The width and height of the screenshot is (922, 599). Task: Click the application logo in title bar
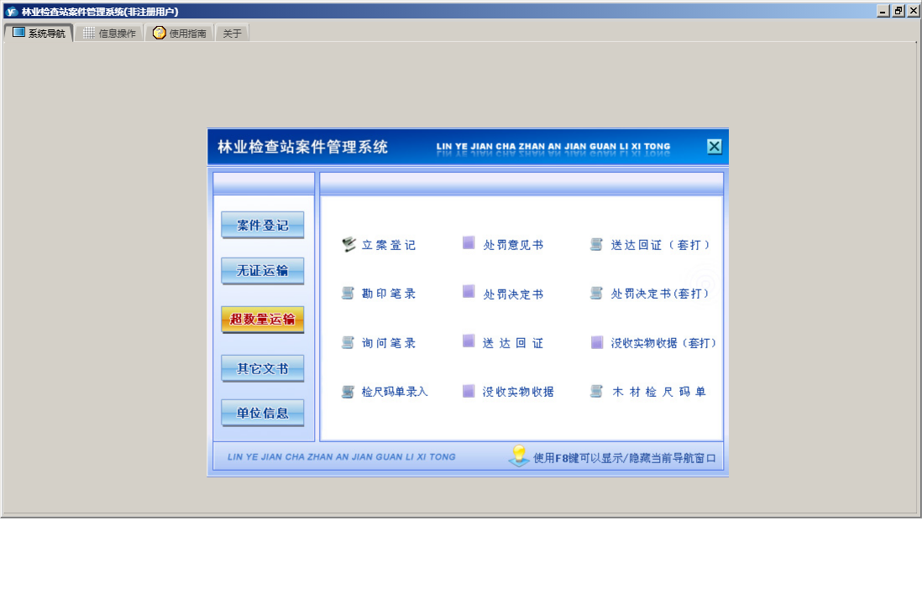pos(11,11)
